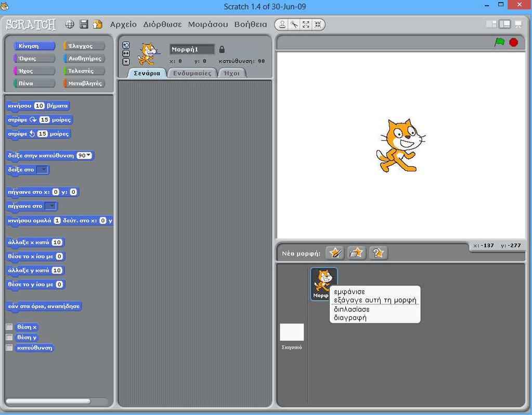Click the sprite name field Μορφή1
532x415 pixels.
point(192,49)
